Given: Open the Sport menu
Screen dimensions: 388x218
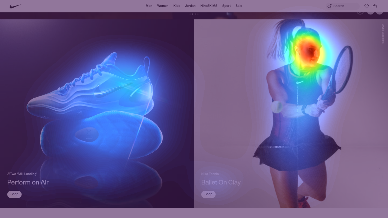Looking at the screenshot, I should click(226, 6).
